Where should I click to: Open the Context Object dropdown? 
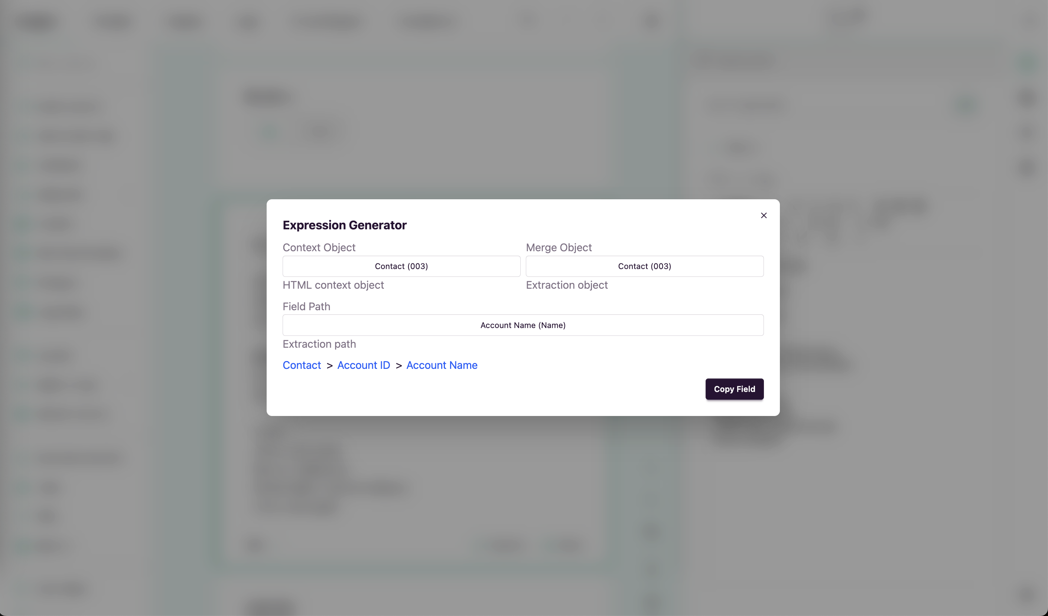pyautogui.click(x=401, y=266)
